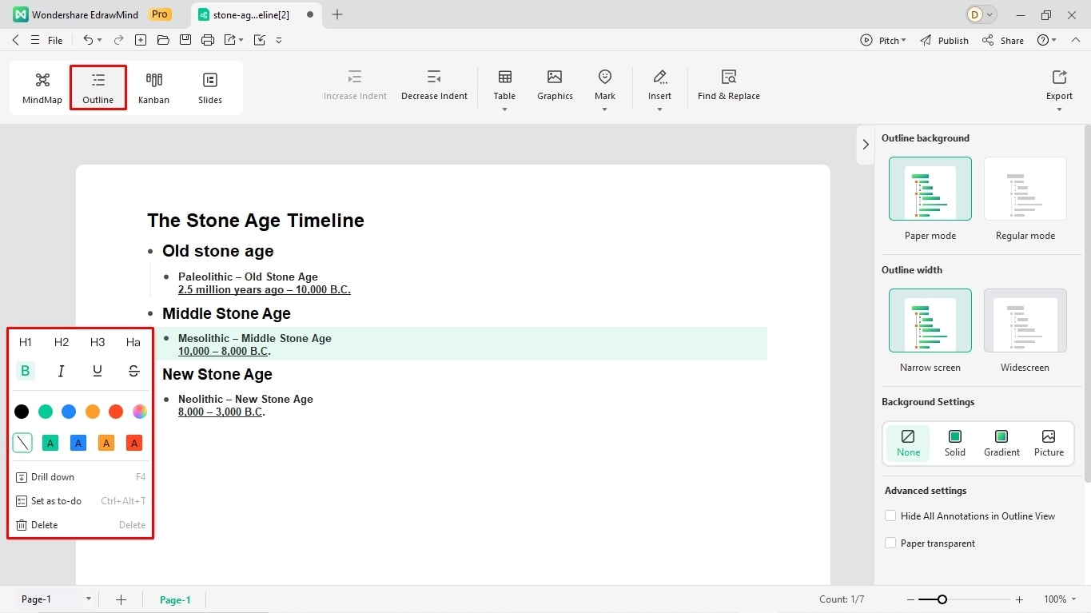The image size is (1091, 613).
Task: Select the green Page-1 tab
Action: point(175,599)
